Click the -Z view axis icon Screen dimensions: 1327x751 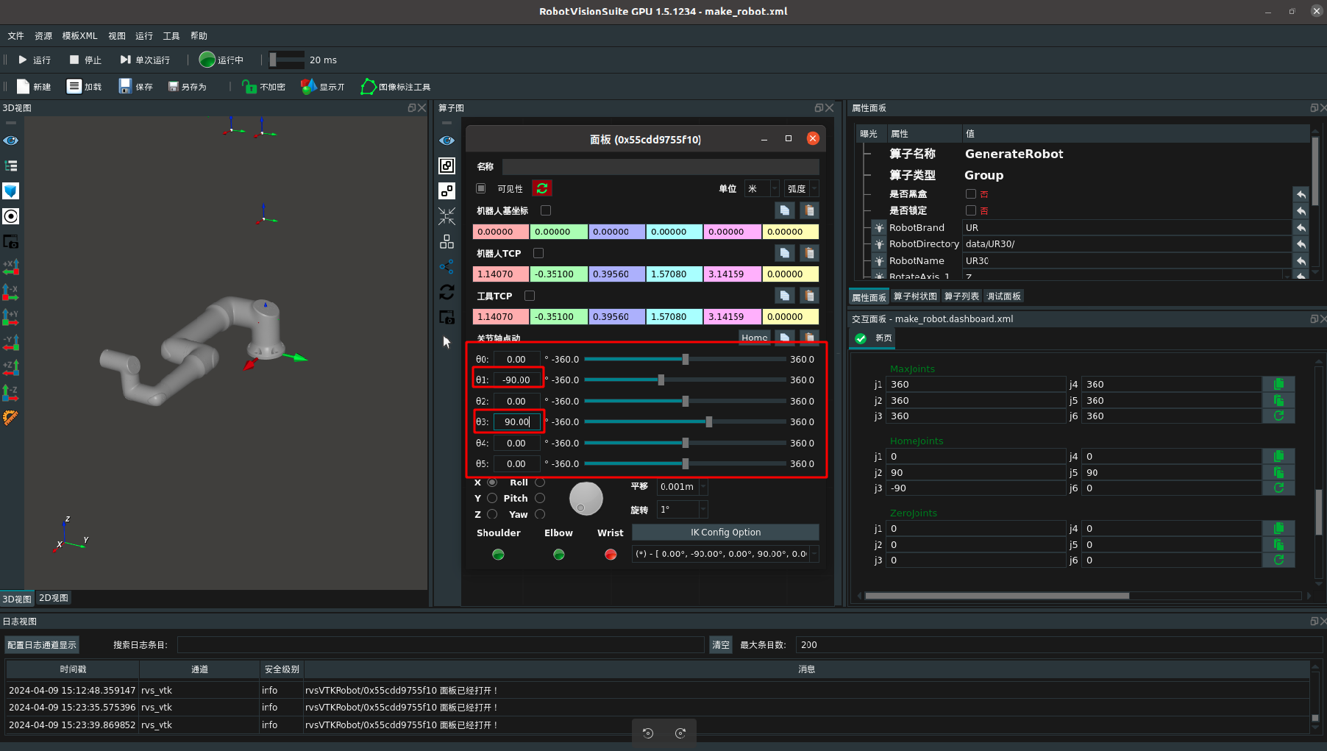click(x=11, y=392)
